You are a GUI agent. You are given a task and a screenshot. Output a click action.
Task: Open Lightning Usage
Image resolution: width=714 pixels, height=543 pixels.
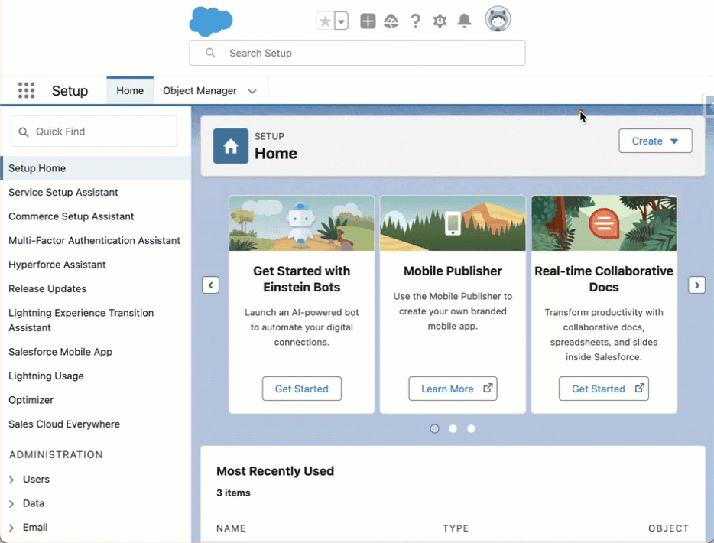click(46, 376)
